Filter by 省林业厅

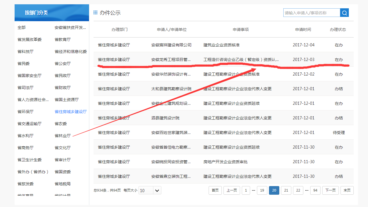63,136
